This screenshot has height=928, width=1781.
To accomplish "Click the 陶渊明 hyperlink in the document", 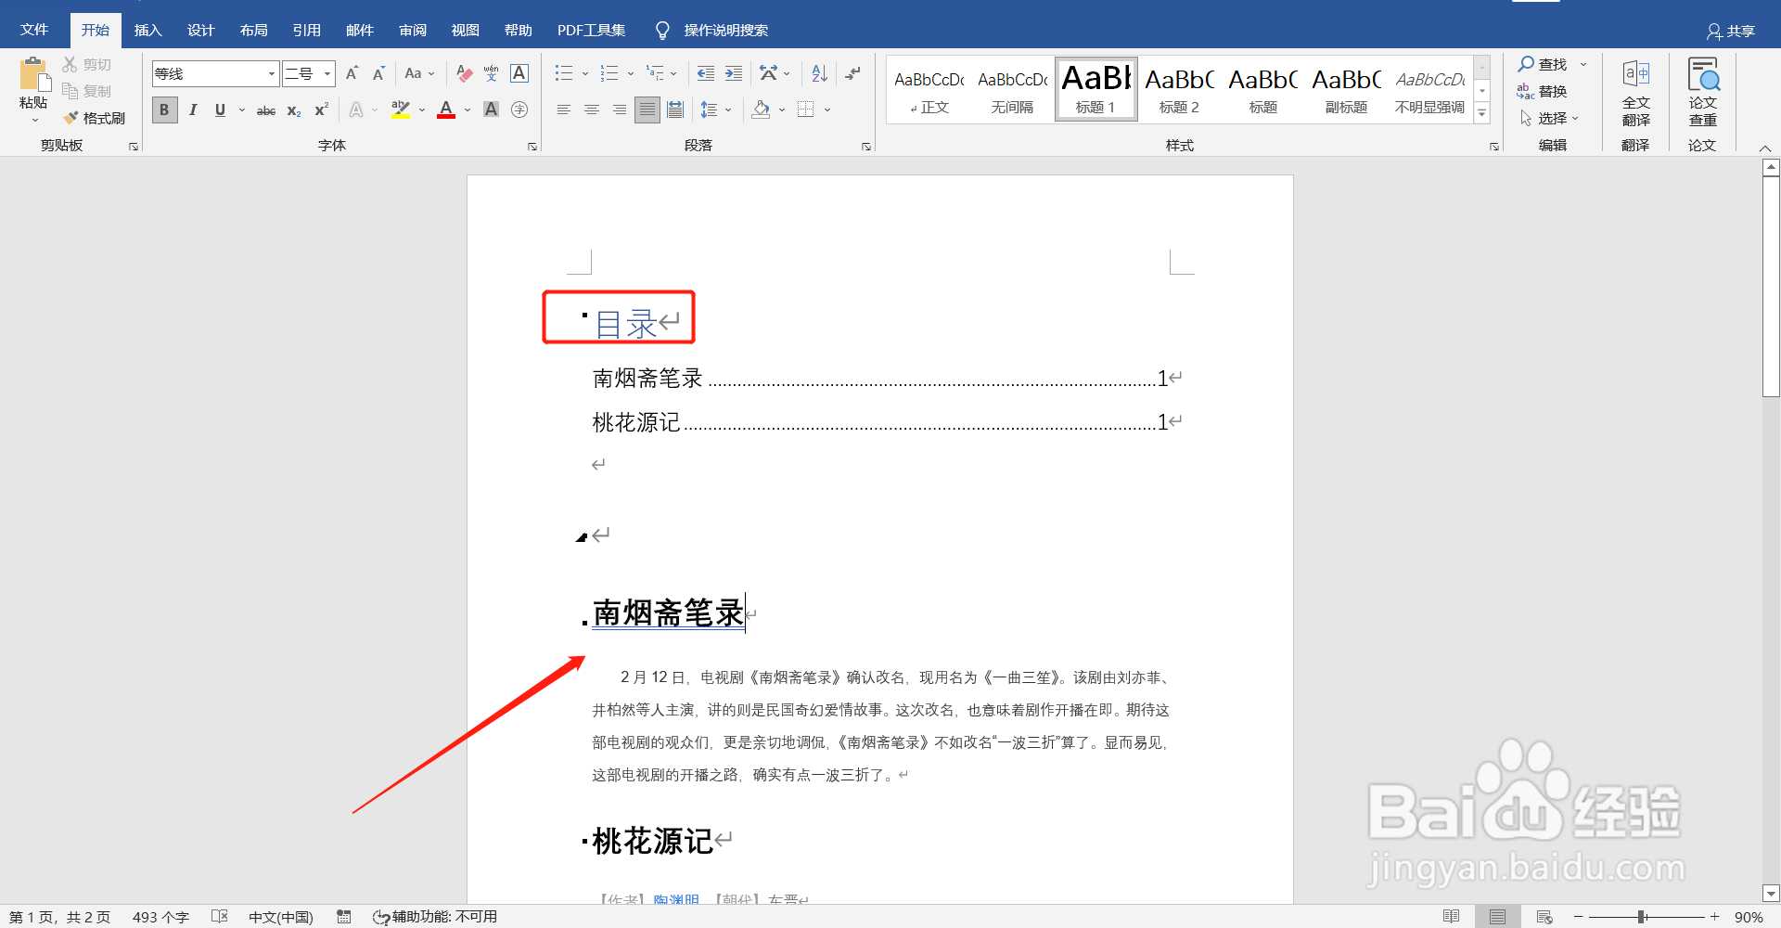I will click(x=676, y=898).
